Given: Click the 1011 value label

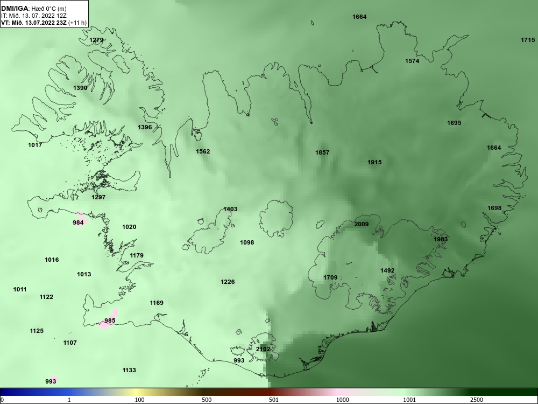Looking at the screenshot, I should point(20,289).
